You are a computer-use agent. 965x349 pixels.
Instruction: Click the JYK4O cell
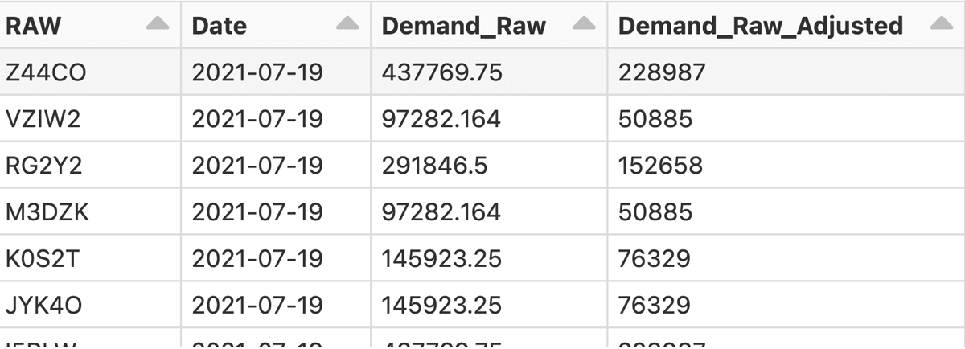click(x=43, y=306)
